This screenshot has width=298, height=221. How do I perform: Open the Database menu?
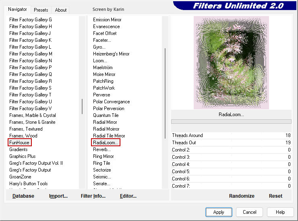pyautogui.click(x=23, y=196)
